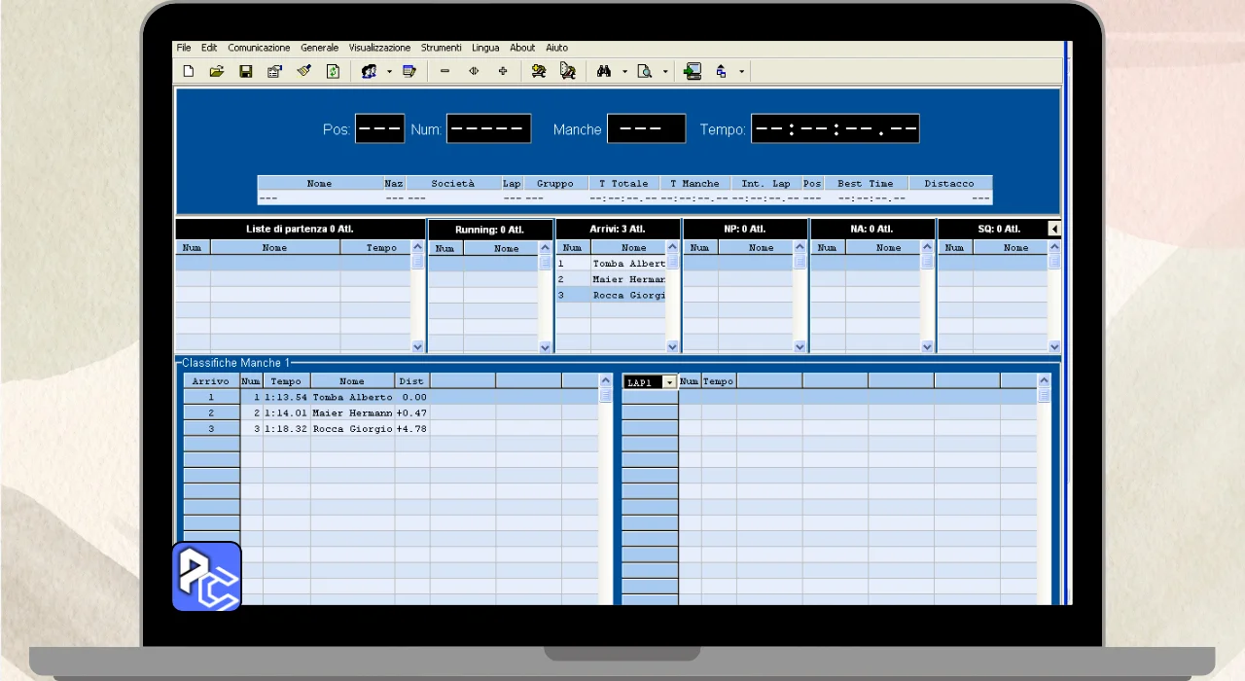Screen dimensions: 1245x681
Task: Open the Comunicazione menu
Action: 259,48
